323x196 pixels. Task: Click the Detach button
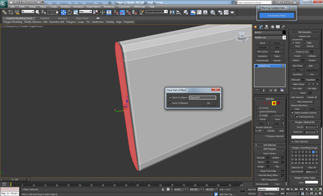click(x=312, y=61)
